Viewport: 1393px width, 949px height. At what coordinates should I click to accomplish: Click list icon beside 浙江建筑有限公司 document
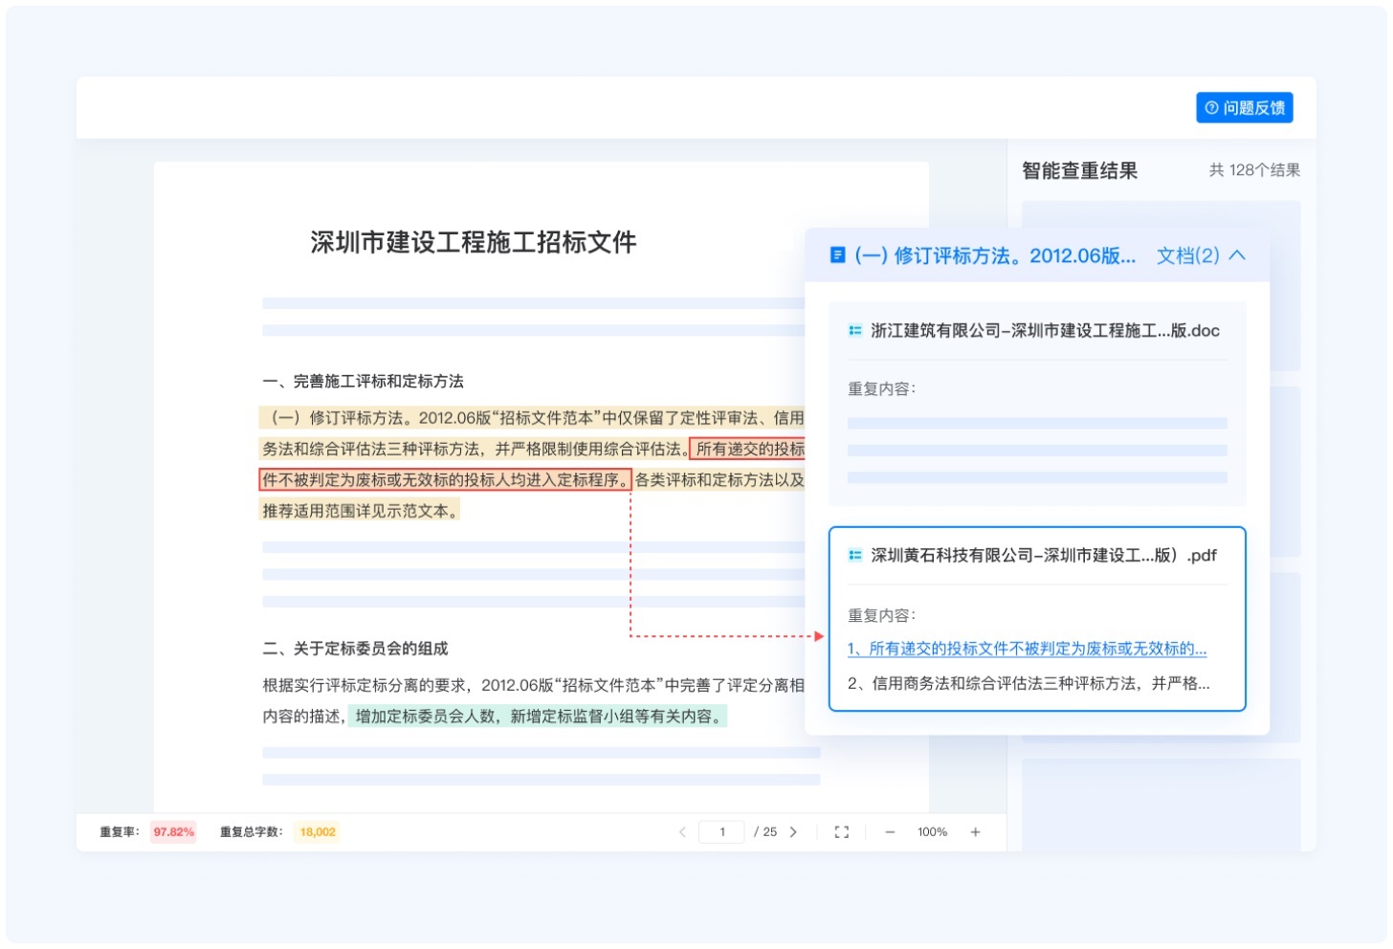tap(854, 331)
